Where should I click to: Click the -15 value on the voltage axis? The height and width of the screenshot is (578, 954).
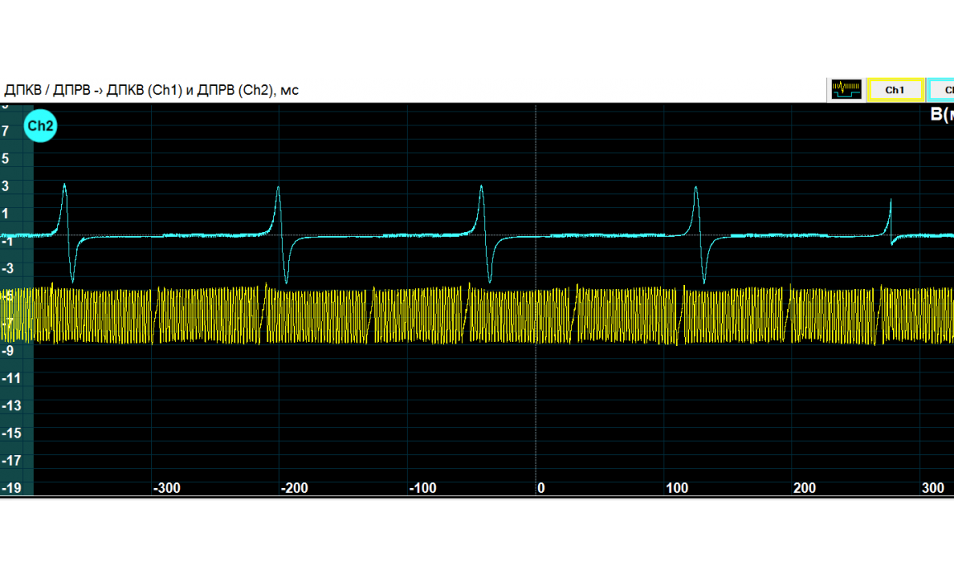coord(11,433)
